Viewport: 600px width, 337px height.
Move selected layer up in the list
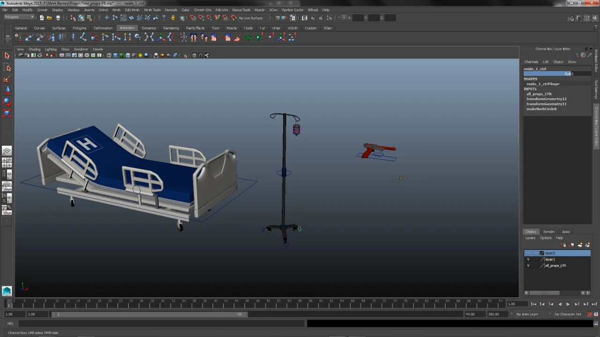click(564, 245)
